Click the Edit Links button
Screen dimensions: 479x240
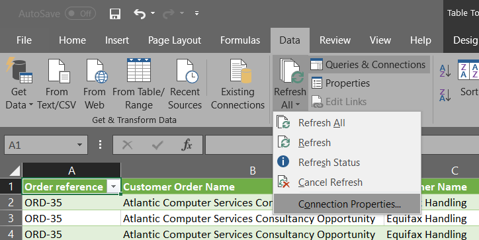pyautogui.click(x=339, y=102)
